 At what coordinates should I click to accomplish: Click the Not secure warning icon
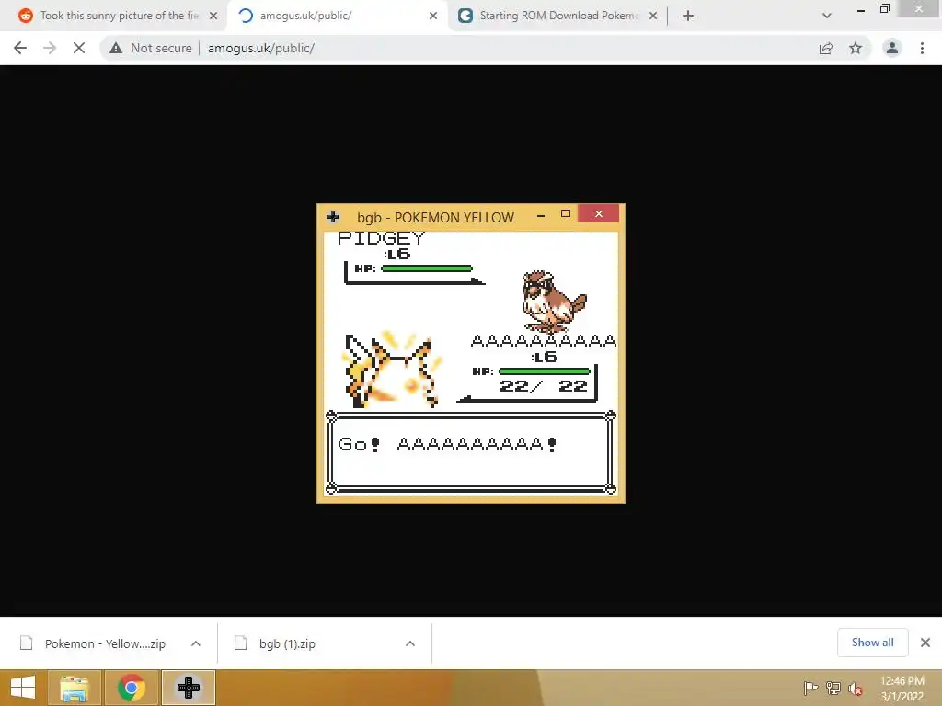pyautogui.click(x=116, y=48)
